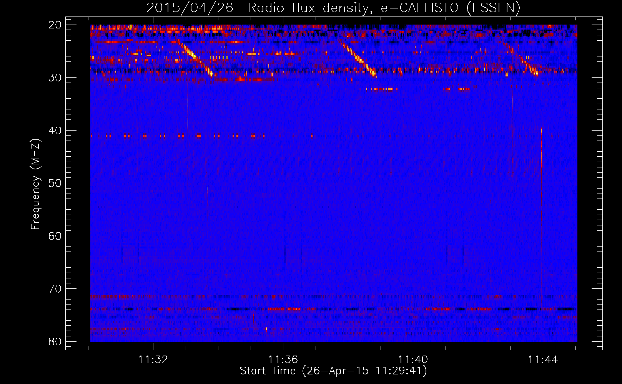Click the 60 MHz frequency tick label
Screen dimensions: 622x384
55,236
